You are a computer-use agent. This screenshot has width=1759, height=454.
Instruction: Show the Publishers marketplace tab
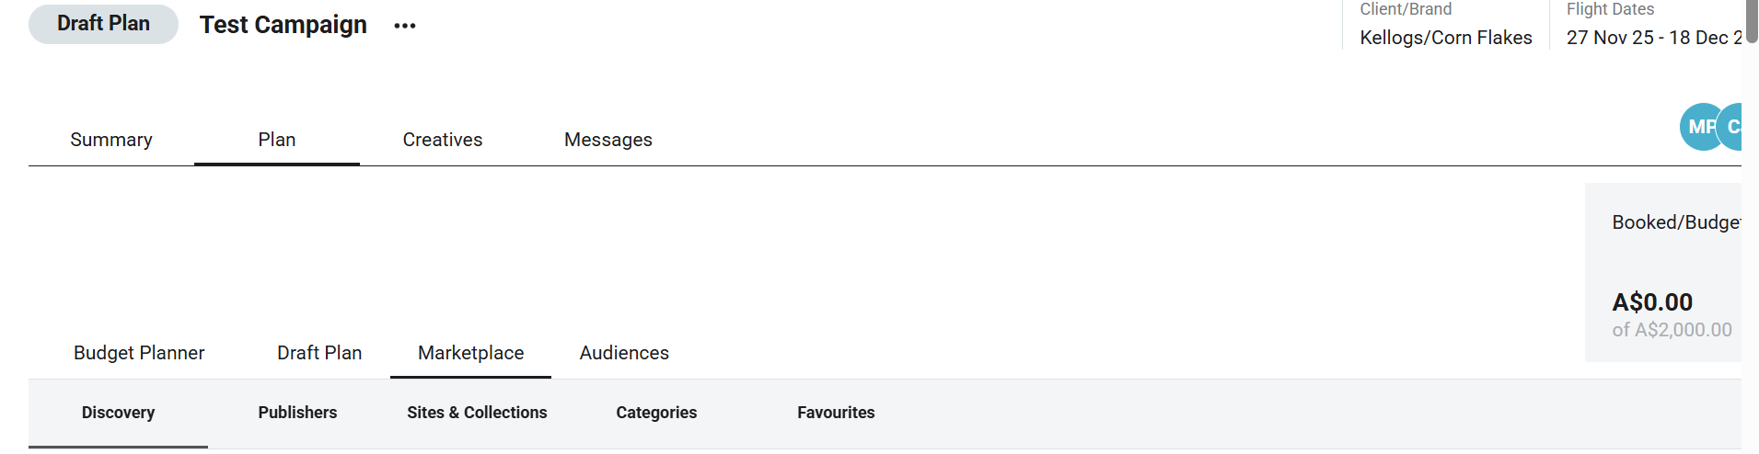pyautogui.click(x=297, y=413)
